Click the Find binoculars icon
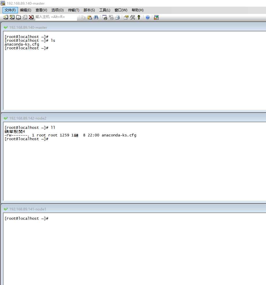The width and height of the screenshot is (266, 285). [x=96, y=17]
